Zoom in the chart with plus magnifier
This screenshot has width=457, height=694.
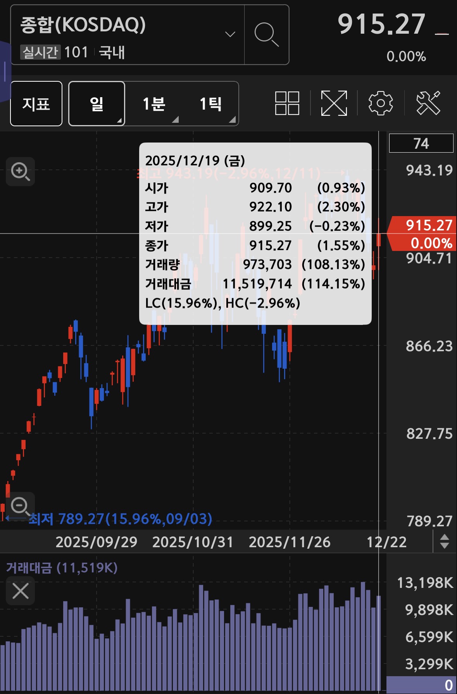(x=21, y=172)
